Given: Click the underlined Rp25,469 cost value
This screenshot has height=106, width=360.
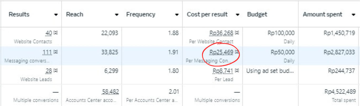Looking at the screenshot, I should [221, 52].
